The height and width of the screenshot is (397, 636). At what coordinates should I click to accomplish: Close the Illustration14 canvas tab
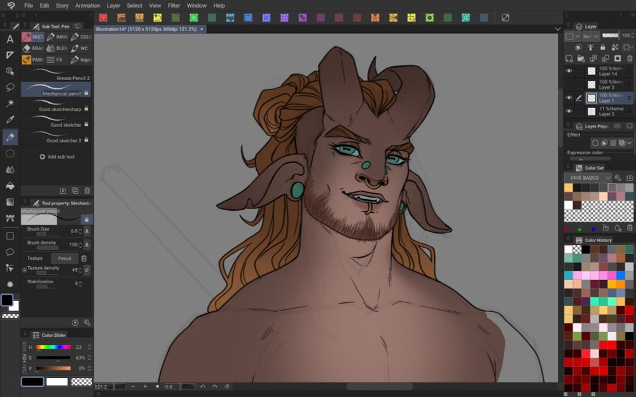[x=202, y=29]
